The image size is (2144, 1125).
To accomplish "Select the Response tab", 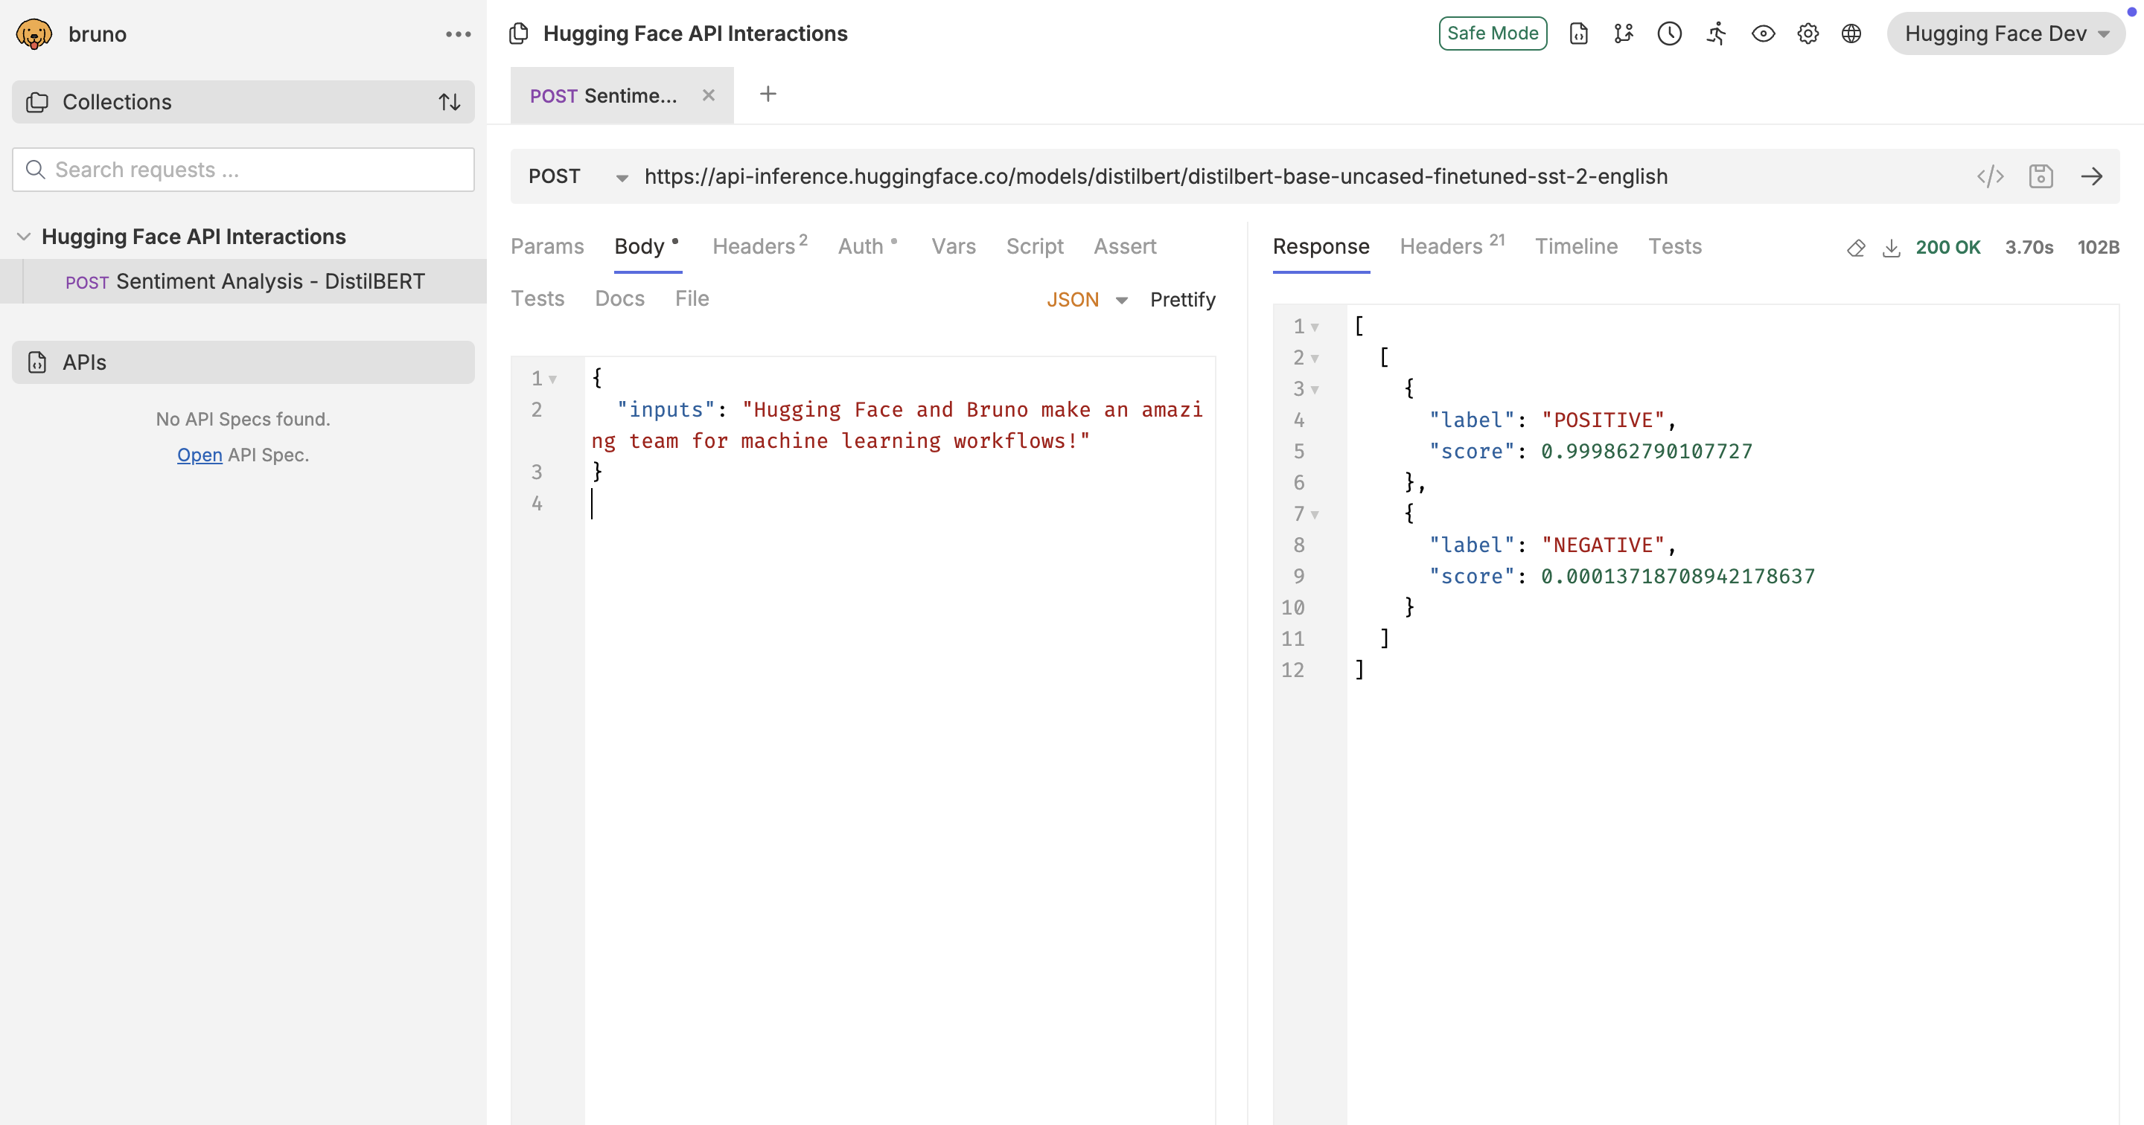I will point(1321,246).
